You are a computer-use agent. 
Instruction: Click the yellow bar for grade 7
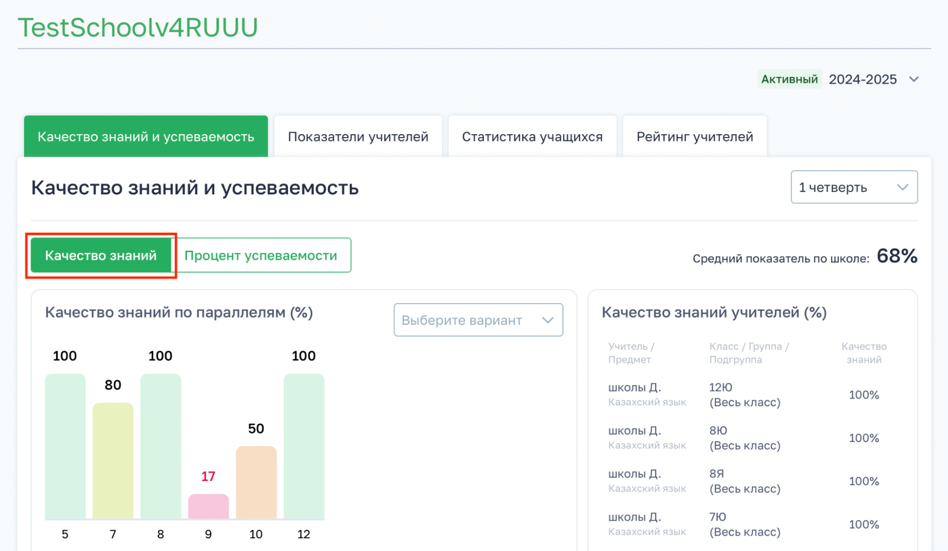coord(113,460)
